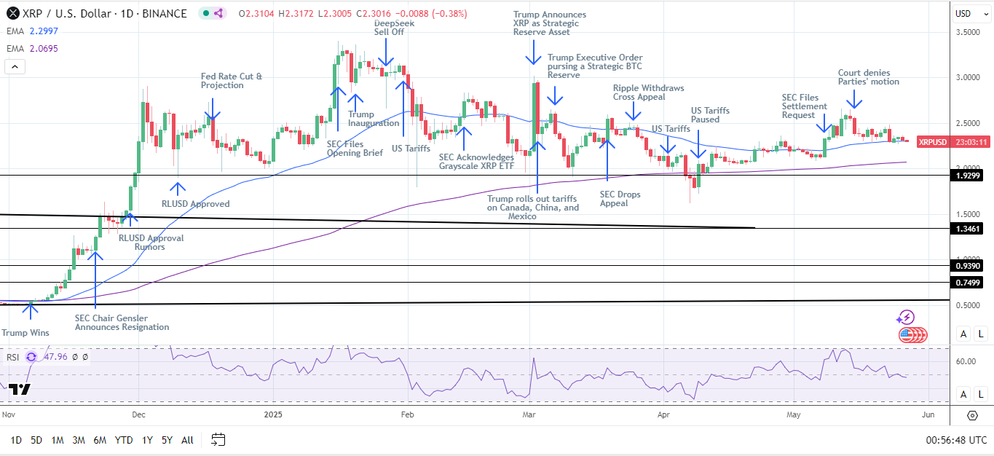Select the 1M time range
This screenshot has width=994, height=456.
pyautogui.click(x=58, y=440)
